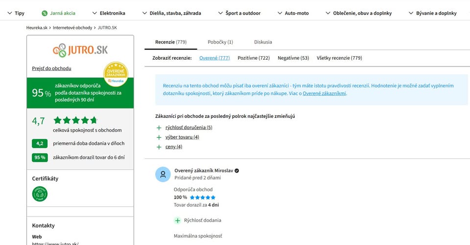Expand Oblečenie, obuv a doplnky menu

pyautogui.click(x=359, y=13)
